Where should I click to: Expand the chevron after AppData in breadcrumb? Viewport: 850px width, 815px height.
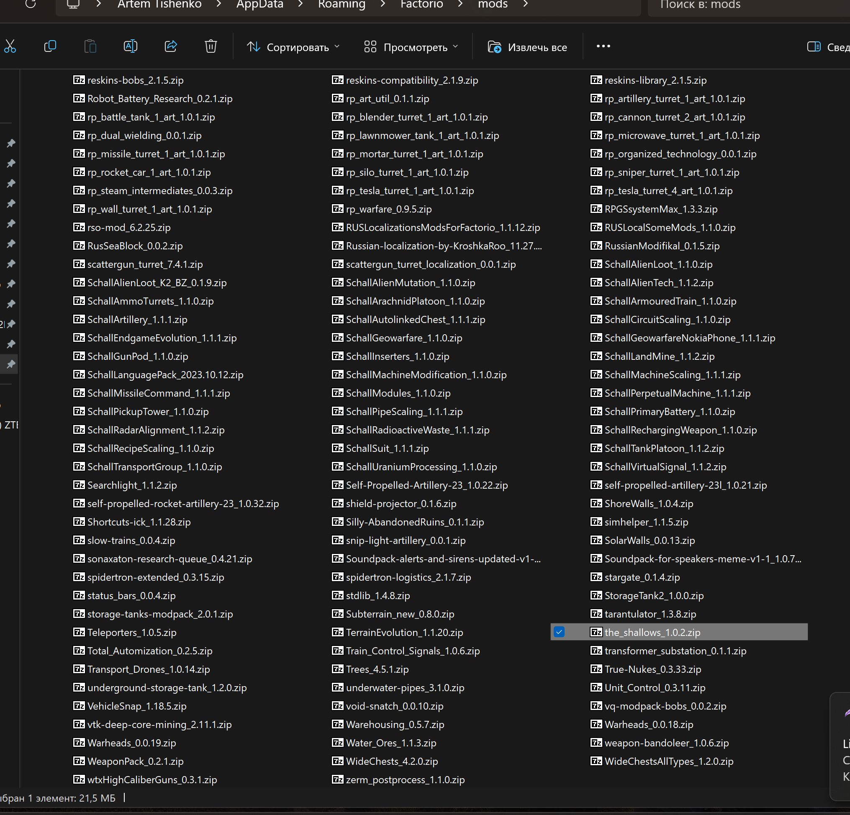[300, 4]
